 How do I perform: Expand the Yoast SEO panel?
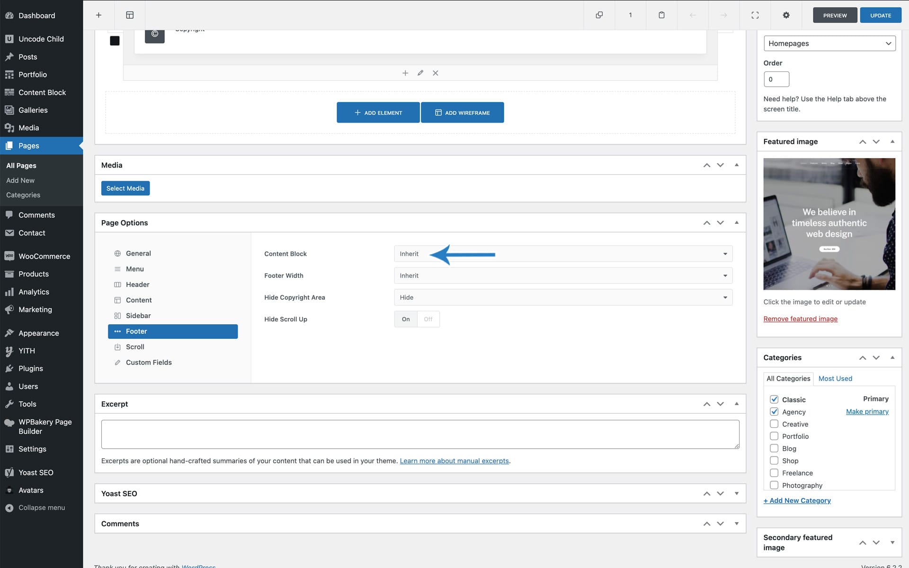point(736,493)
